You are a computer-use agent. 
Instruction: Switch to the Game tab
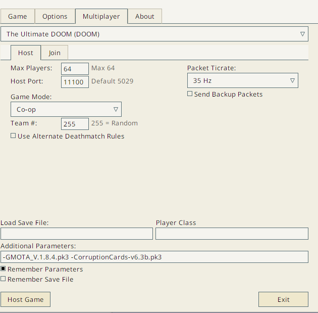coord(18,16)
